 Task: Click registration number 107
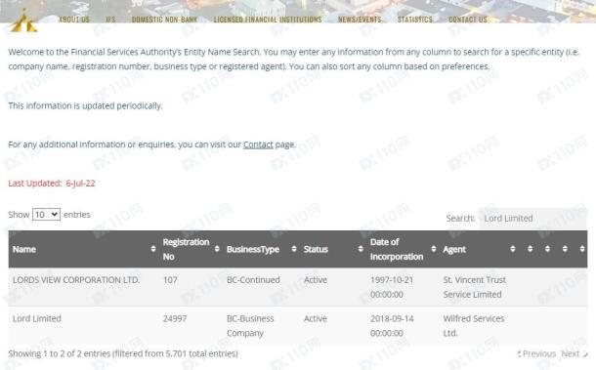[170, 280]
